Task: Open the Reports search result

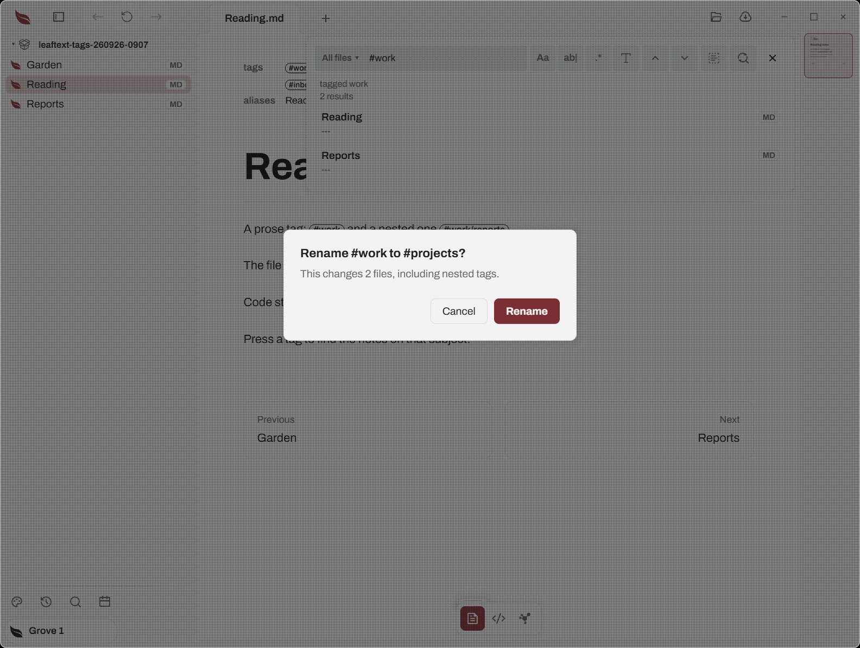Action: pos(547,162)
